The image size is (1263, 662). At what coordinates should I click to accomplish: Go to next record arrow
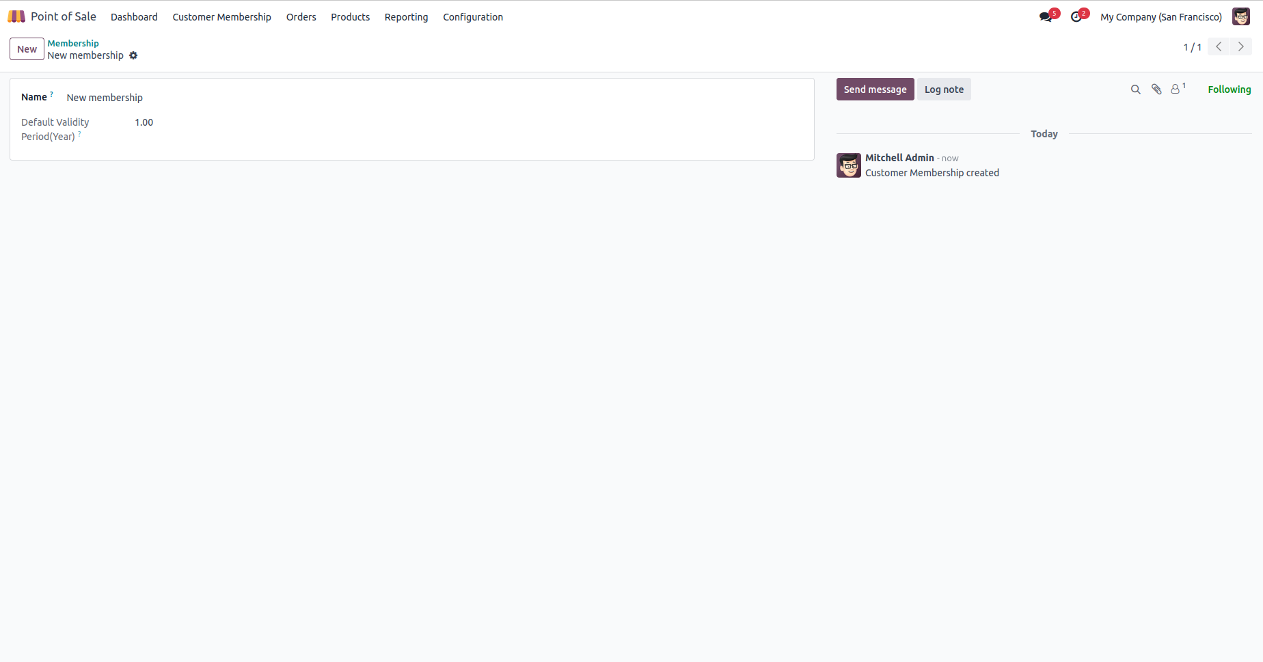pos(1241,46)
